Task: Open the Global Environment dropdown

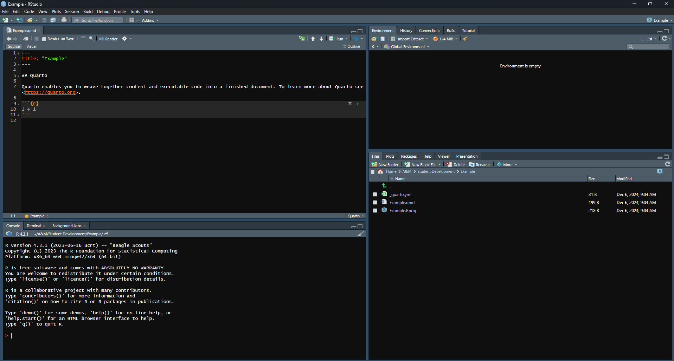Action: (407, 47)
